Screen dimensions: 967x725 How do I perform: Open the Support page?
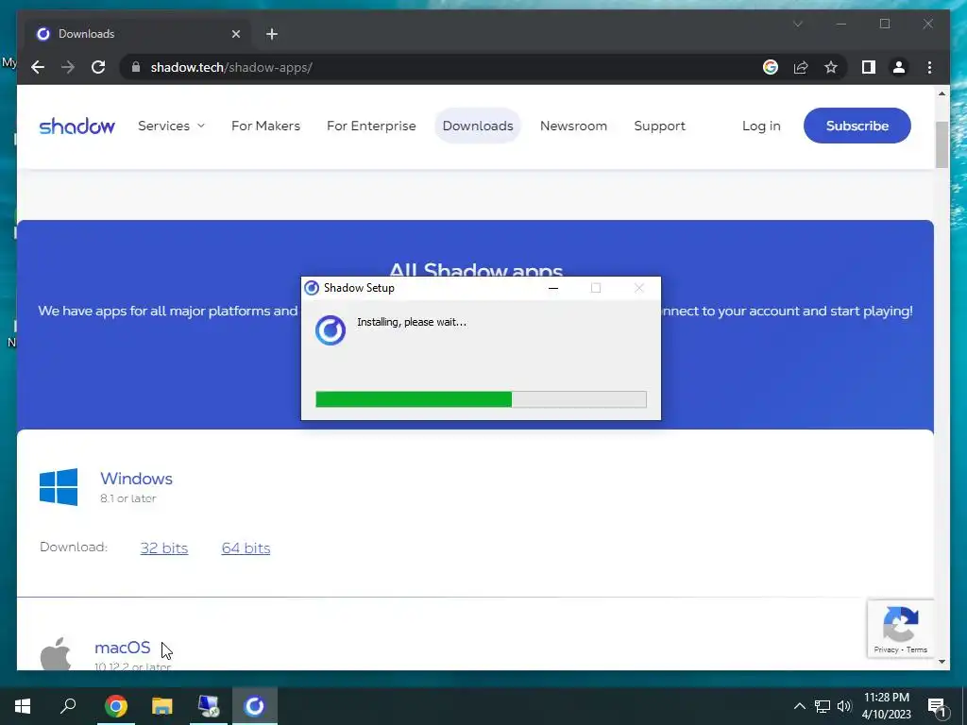coord(659,126)
